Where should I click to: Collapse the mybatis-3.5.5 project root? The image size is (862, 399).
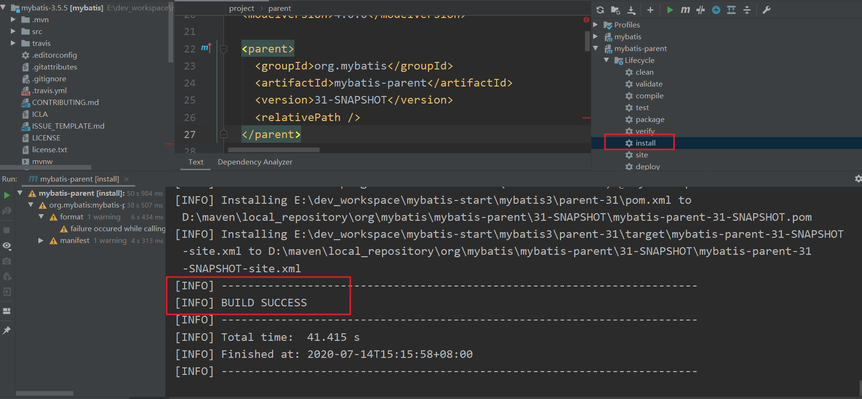coord(4,8)
